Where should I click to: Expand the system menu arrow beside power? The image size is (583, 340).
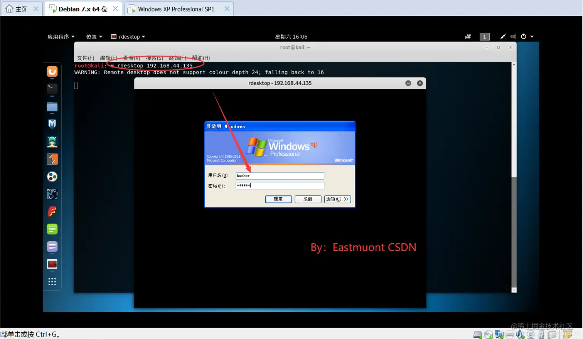pos(532,37)
